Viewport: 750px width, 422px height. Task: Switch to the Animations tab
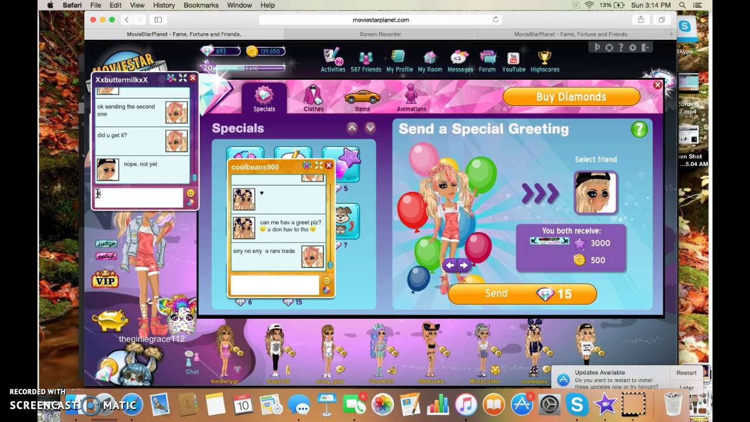[411, 98]
